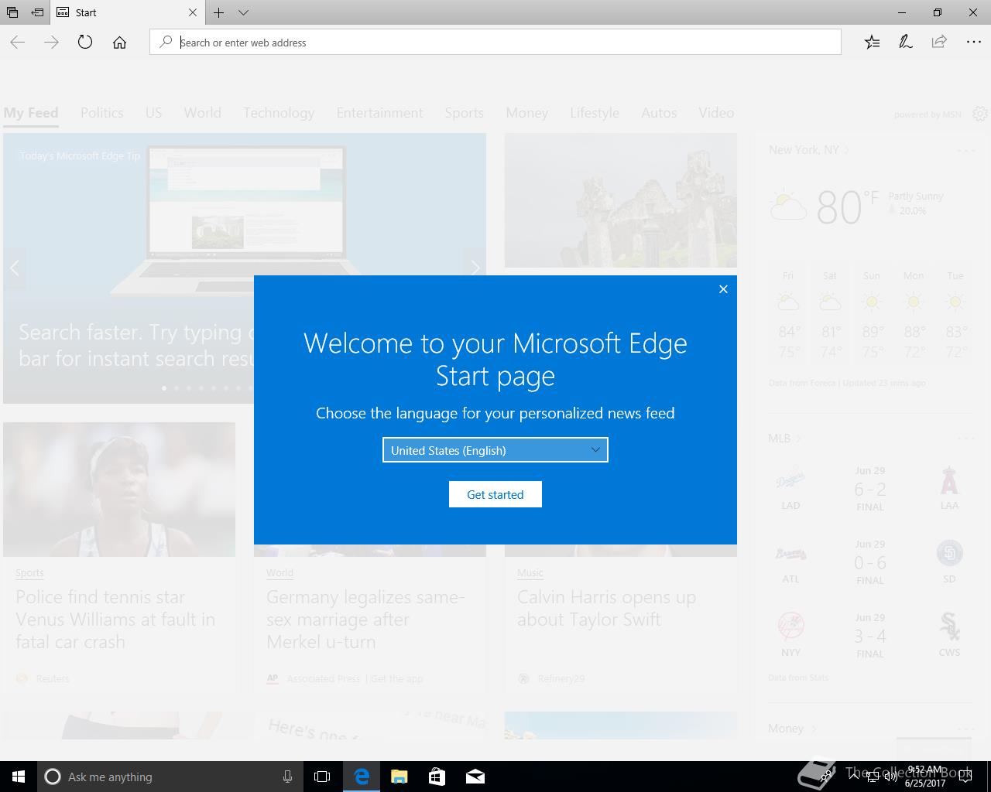The image size is (991, 792).
Task: Open the United States (English) language dropdown
Action: tap(495, 450)
